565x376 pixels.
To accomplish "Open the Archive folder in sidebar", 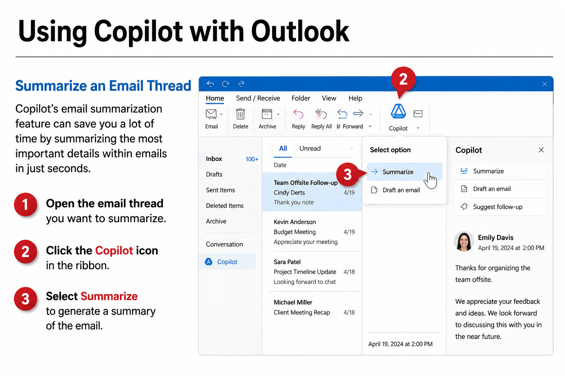I will point(216,221).
